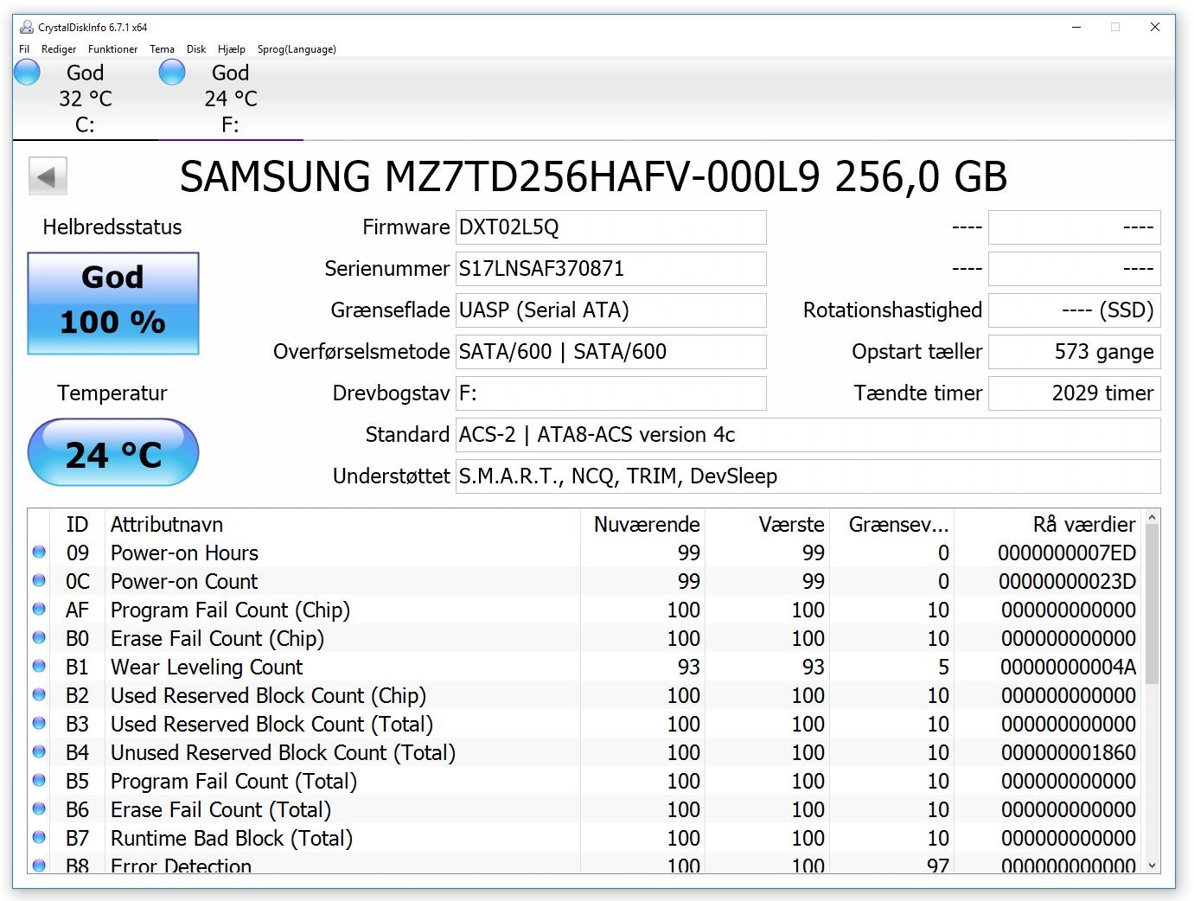Select the Wear Leveling Count attribute name
Image resolution: width=1194 pixels, height=901 pixels.
tap(207, 667)
